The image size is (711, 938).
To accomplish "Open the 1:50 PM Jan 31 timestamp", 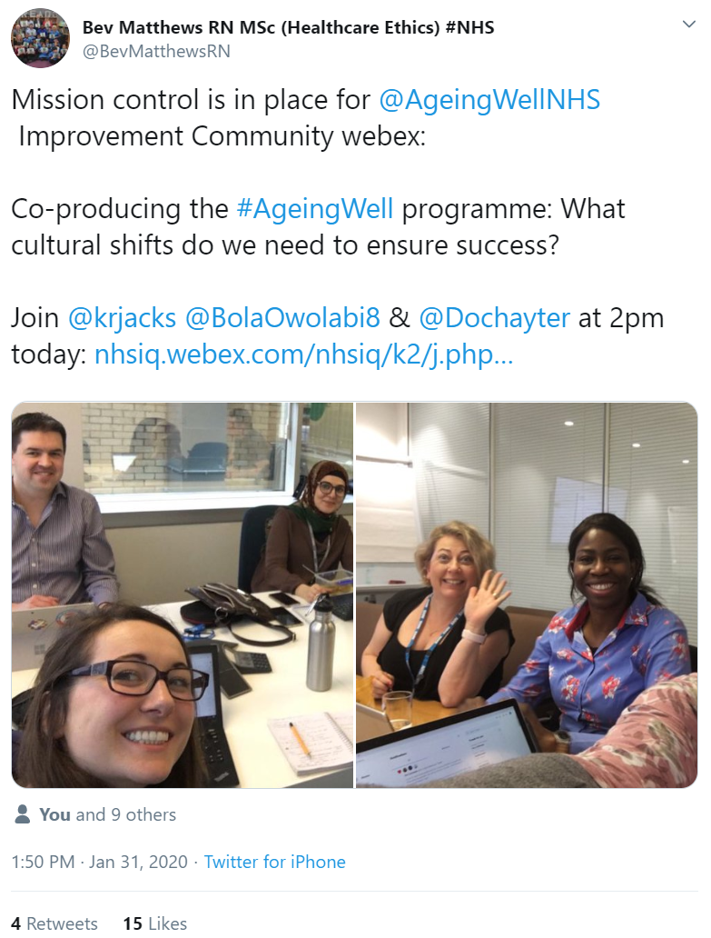I will [x=99, y=862].
